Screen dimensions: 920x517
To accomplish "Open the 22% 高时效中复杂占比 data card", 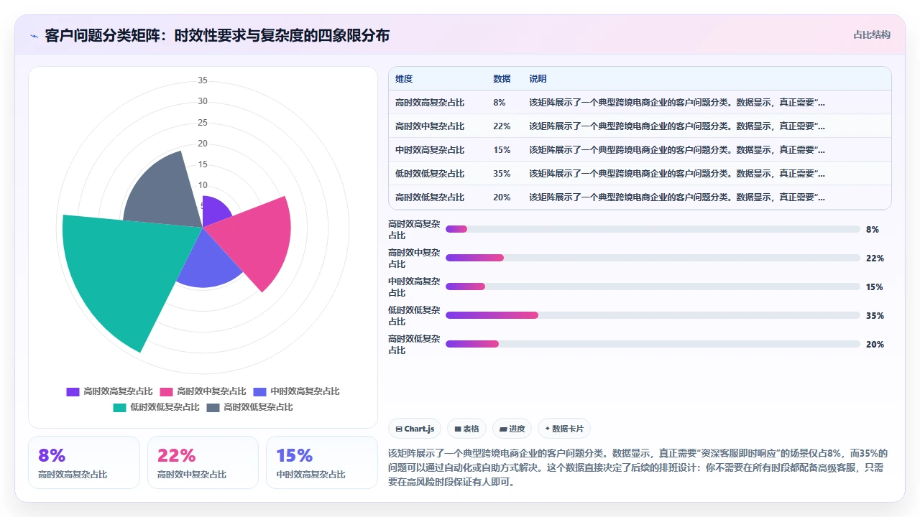I will point(203,462).
